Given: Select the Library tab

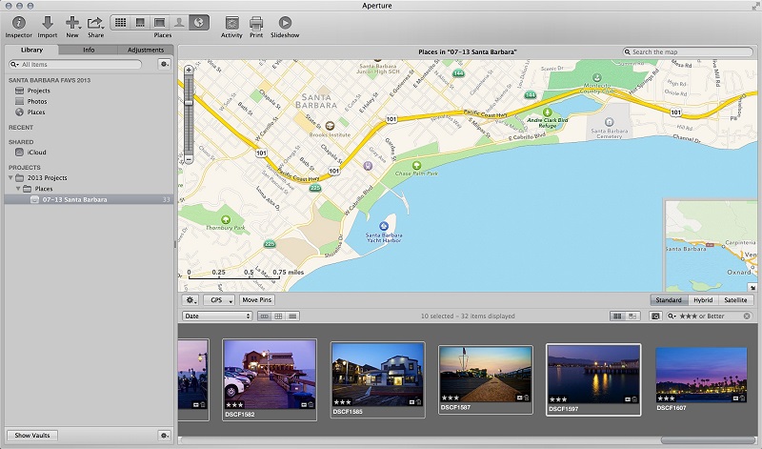Looking at the screenshot, I should 31,50.
